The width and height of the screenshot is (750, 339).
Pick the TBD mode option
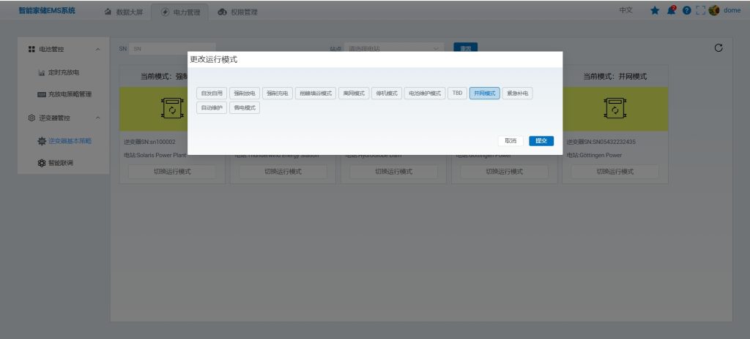pos(458,94)
